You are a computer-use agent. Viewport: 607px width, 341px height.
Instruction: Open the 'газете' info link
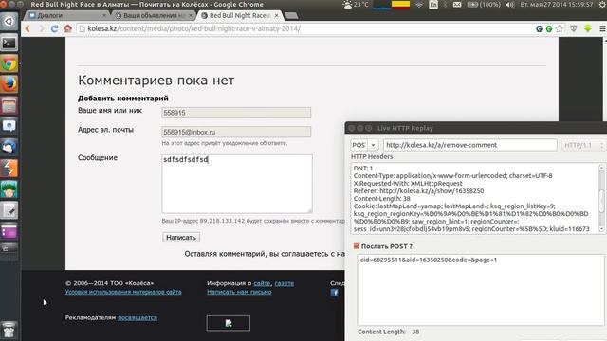point(285,283)
